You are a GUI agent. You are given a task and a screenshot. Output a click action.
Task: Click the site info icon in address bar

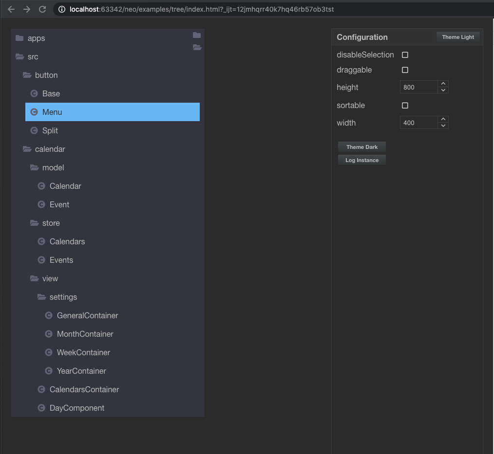click(62, 9)
